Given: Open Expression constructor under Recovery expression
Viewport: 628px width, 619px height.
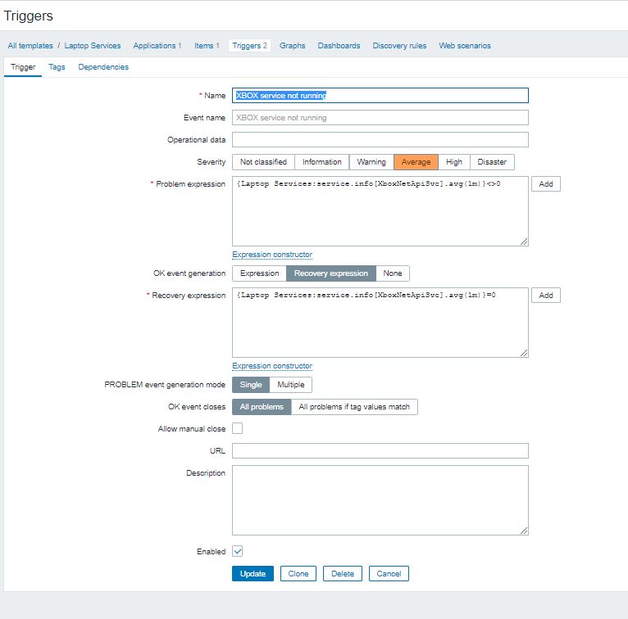Looking at the screenshot, I should [x=272, y=366].
